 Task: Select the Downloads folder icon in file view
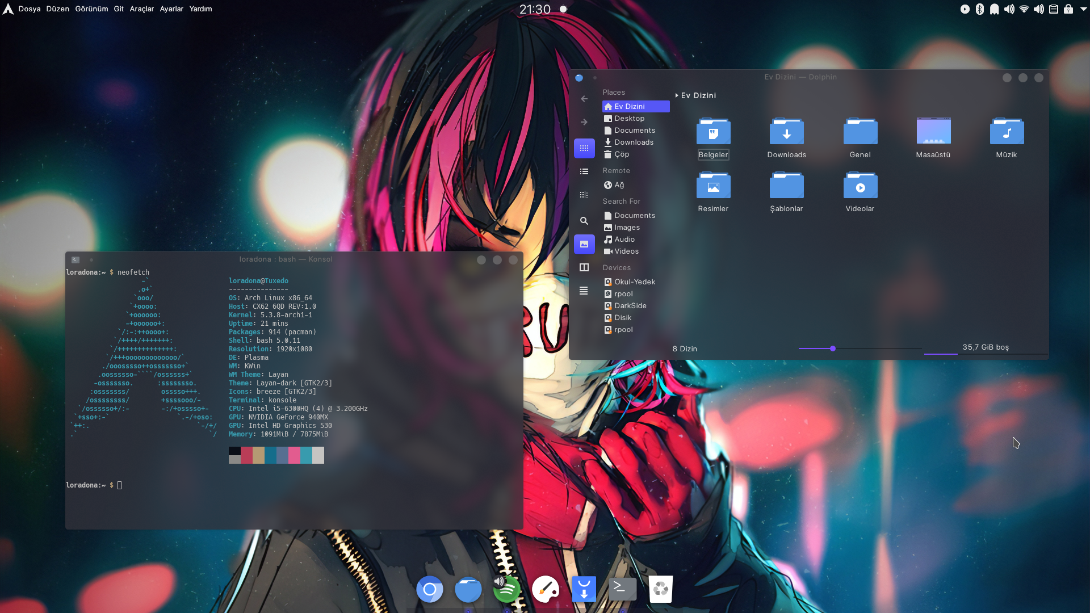coord(787,132)
